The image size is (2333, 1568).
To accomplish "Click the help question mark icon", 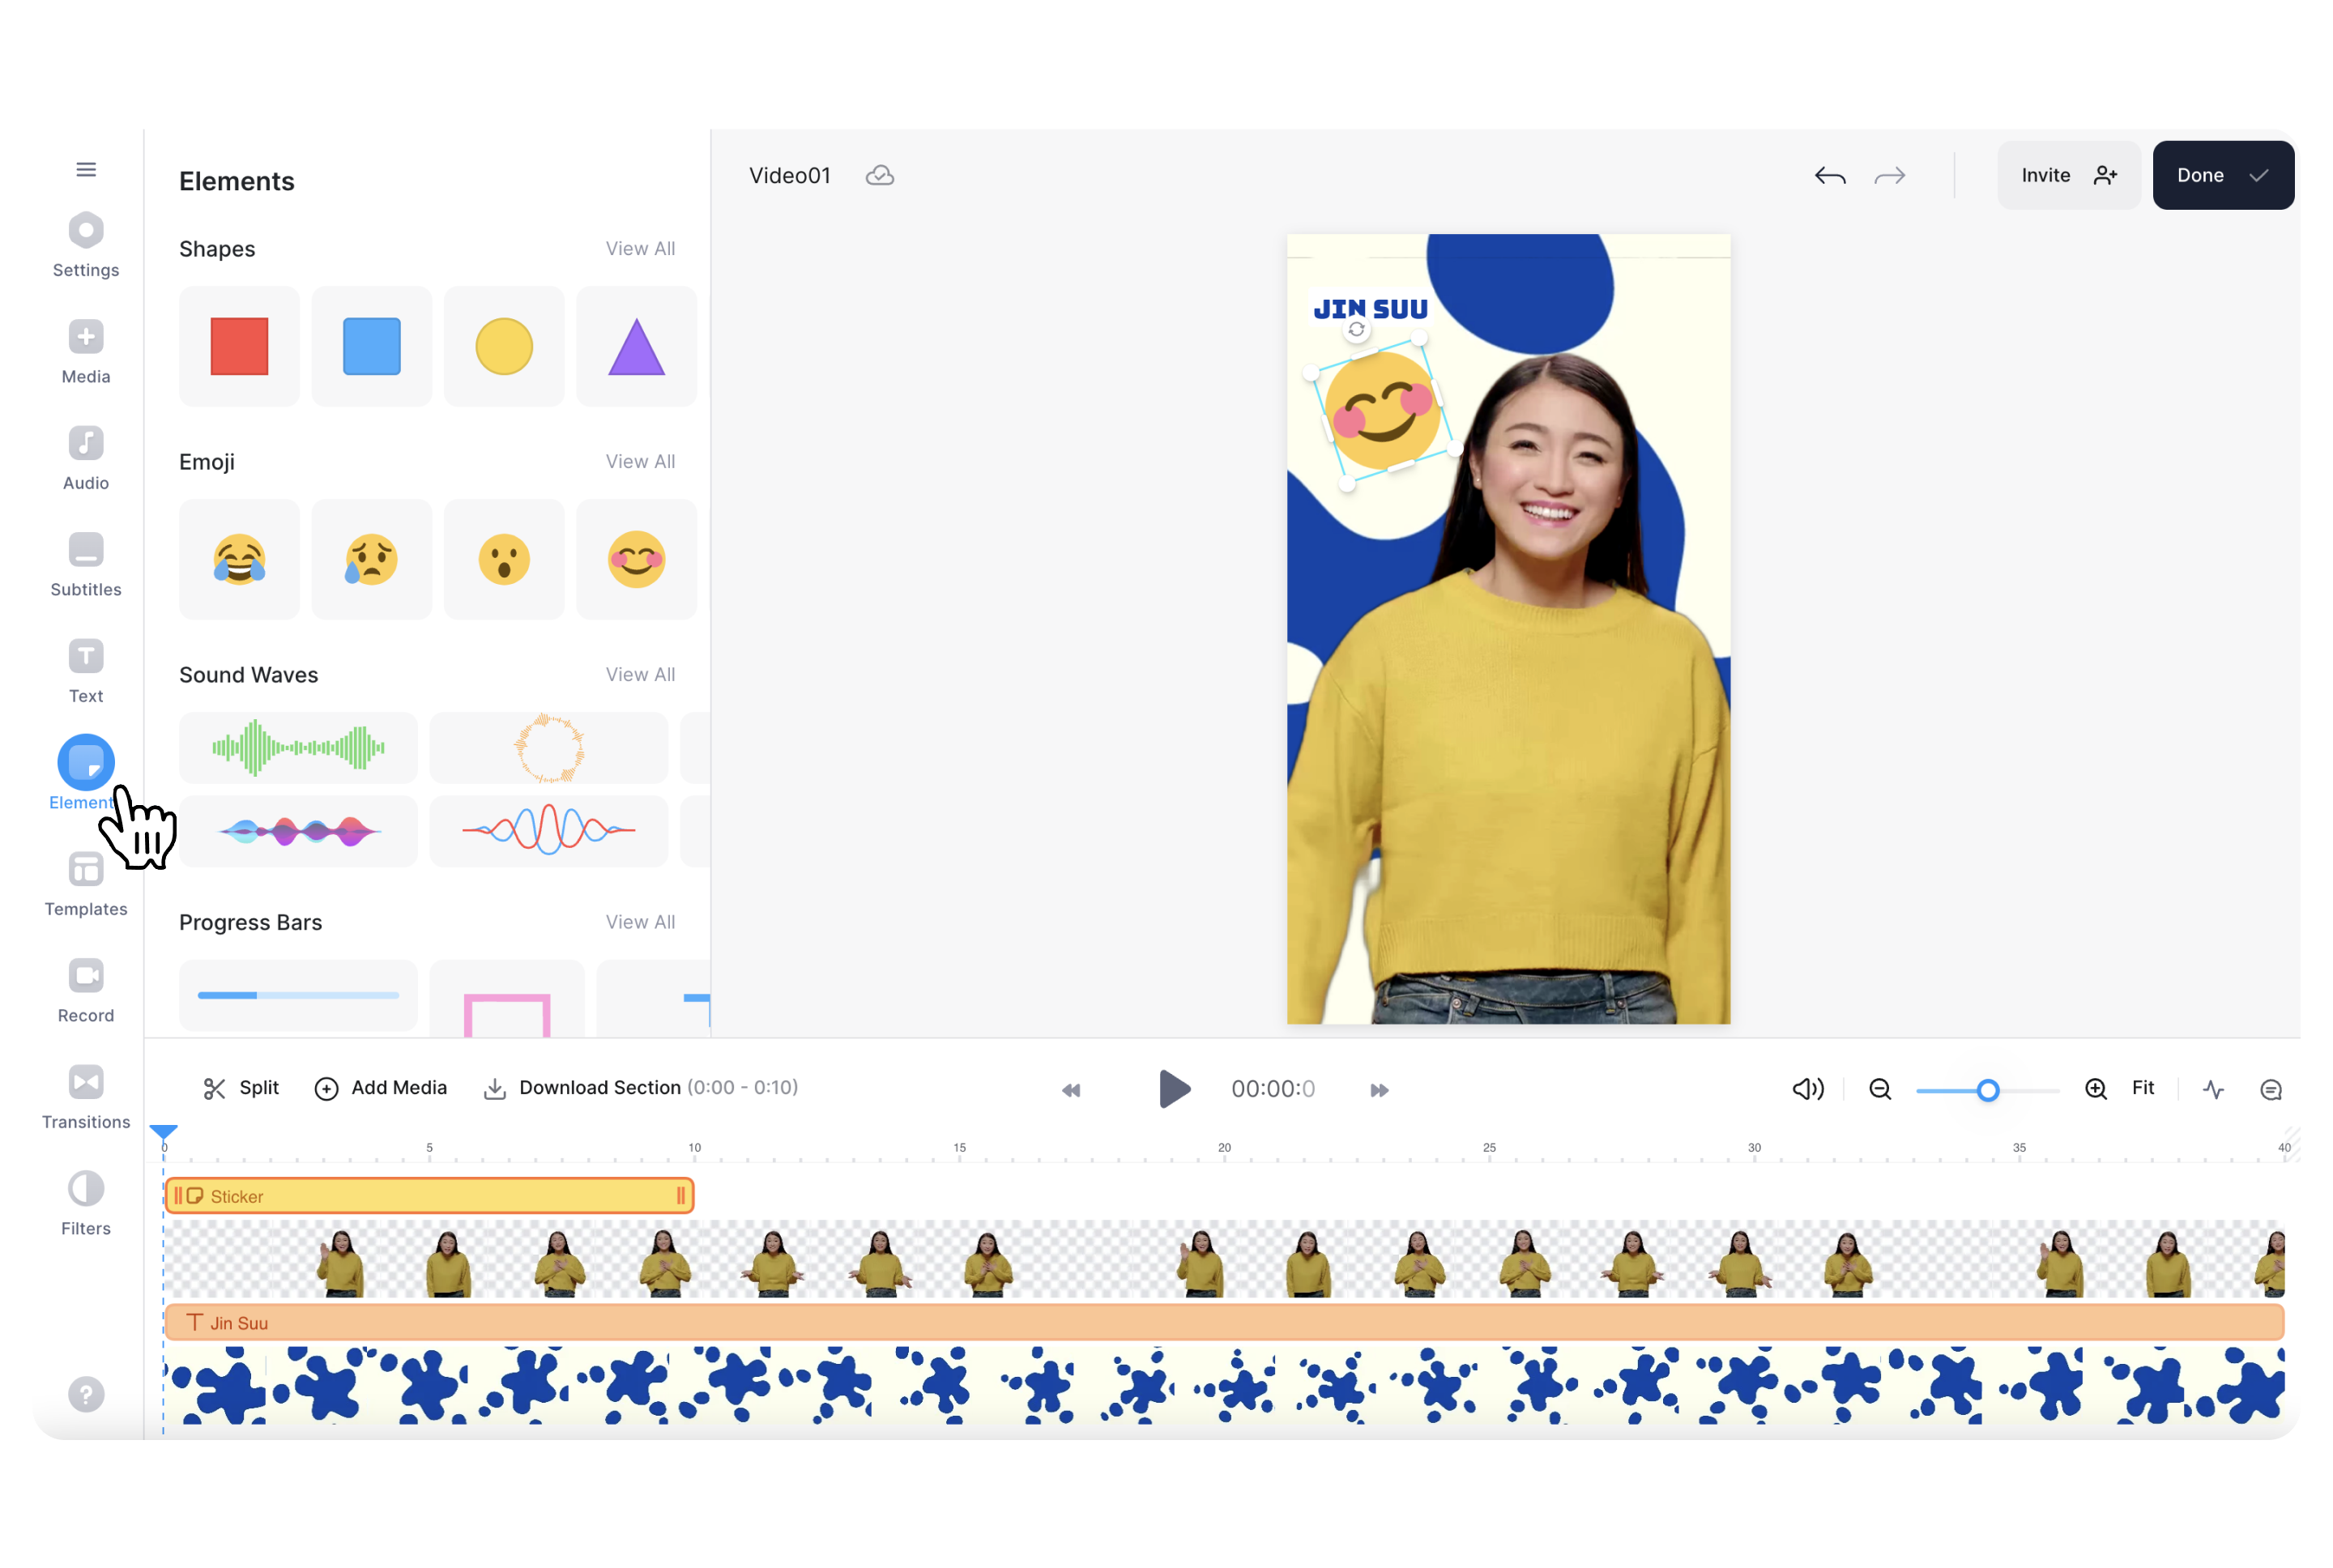I will (x=86, y=1394).
